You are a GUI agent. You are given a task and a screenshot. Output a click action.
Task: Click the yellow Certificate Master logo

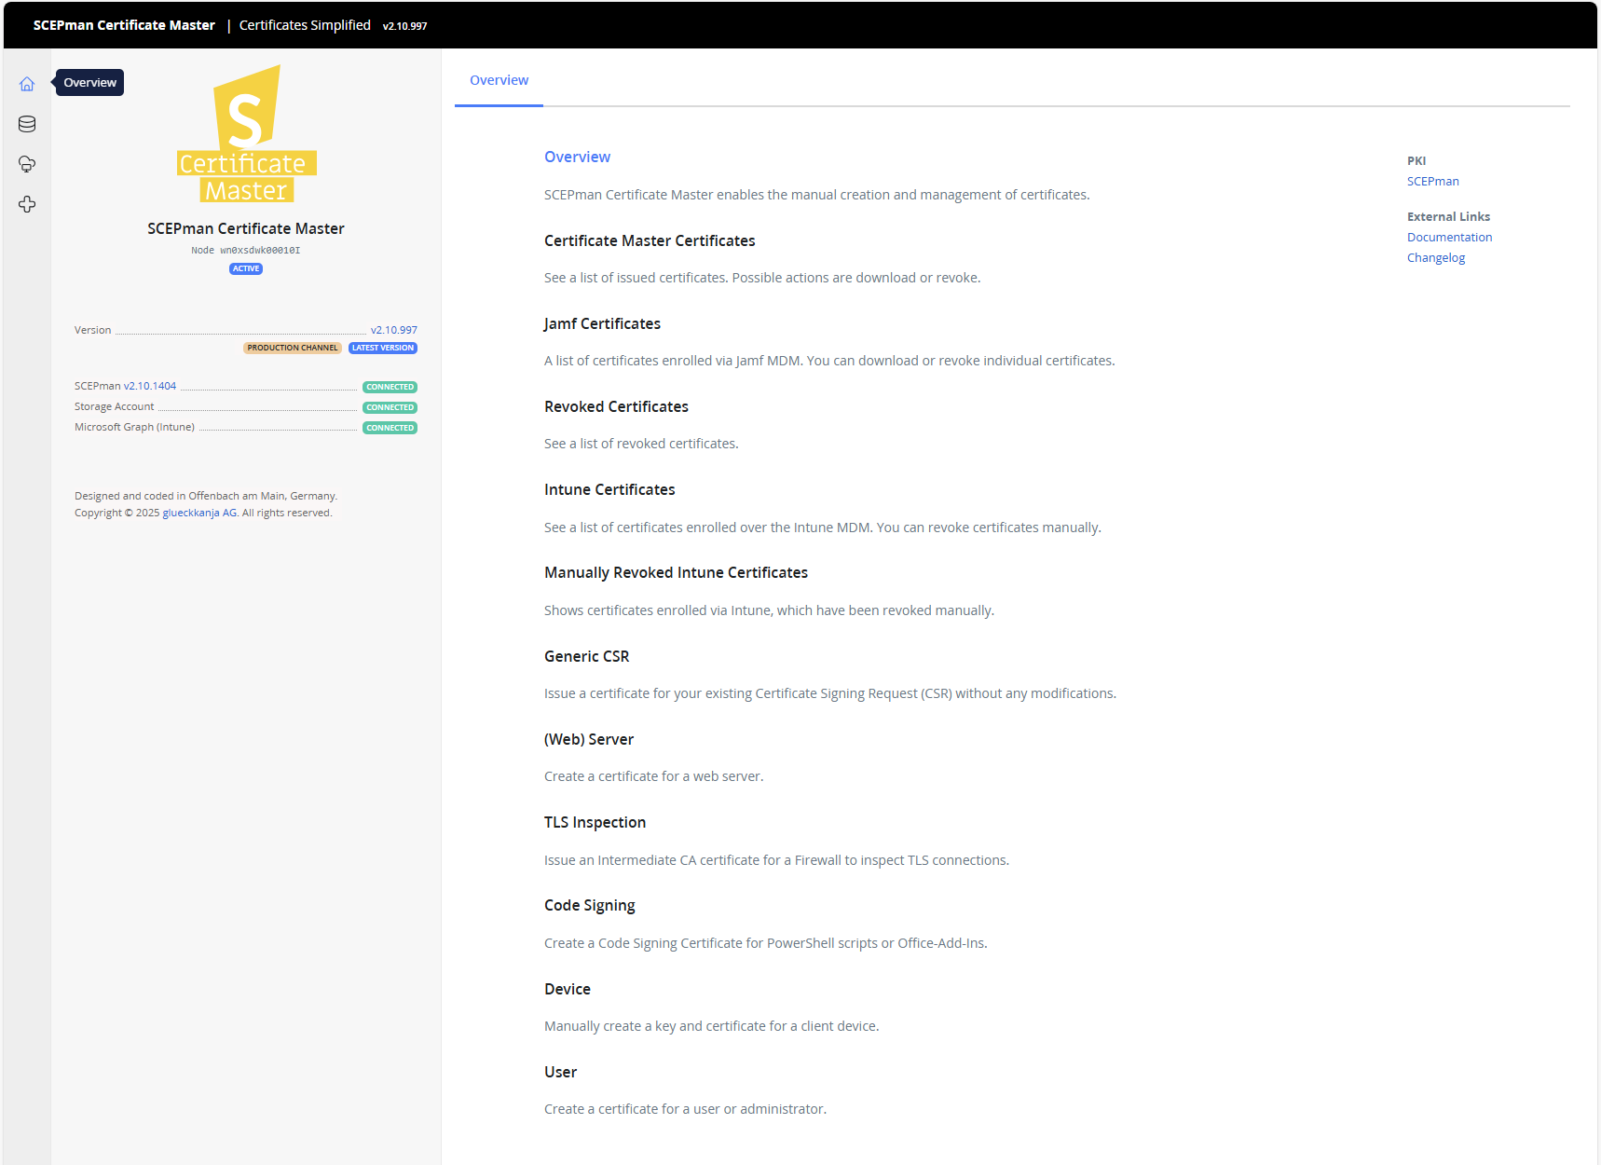246,134
